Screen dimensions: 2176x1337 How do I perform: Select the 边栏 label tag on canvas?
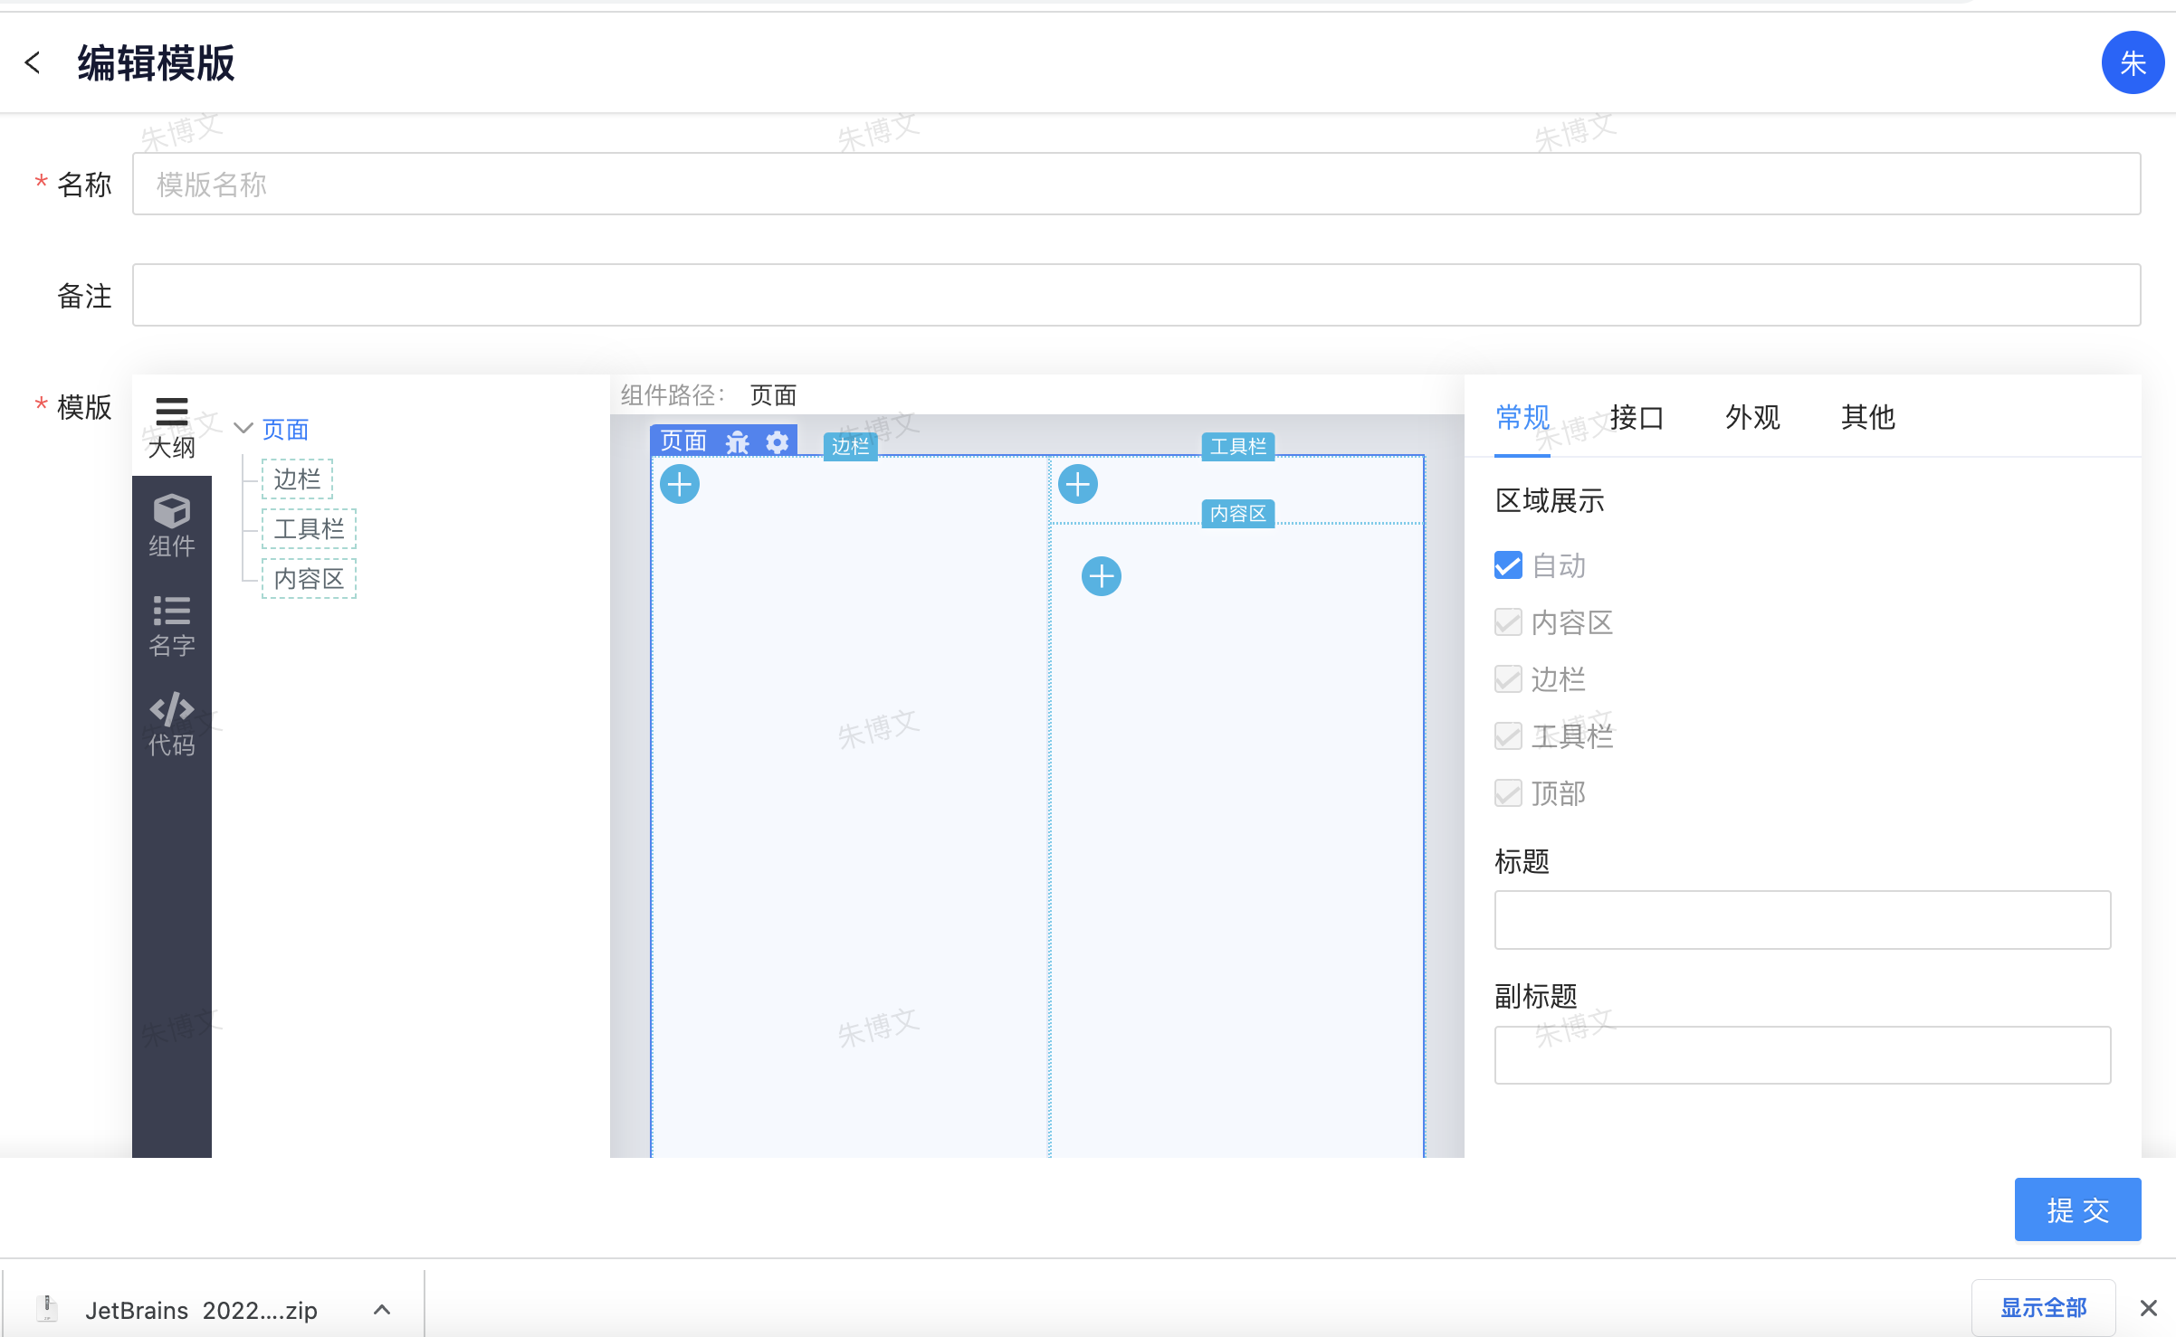[x=850, y=446]
